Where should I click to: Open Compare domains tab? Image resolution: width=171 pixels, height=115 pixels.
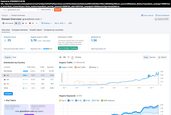(x=20, y=30)
